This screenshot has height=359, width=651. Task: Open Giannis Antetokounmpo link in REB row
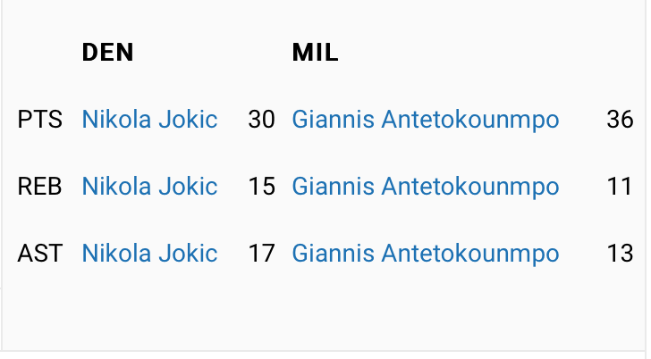coord(426,186)
